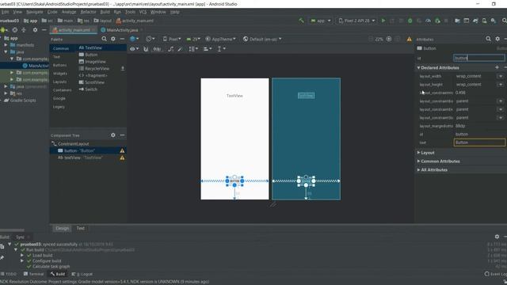Click warning icon on button row in Component Tree
507x285 pixels.
click(122, 150)
